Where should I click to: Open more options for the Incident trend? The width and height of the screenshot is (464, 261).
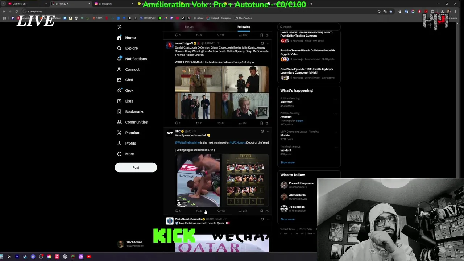(336, 147)
